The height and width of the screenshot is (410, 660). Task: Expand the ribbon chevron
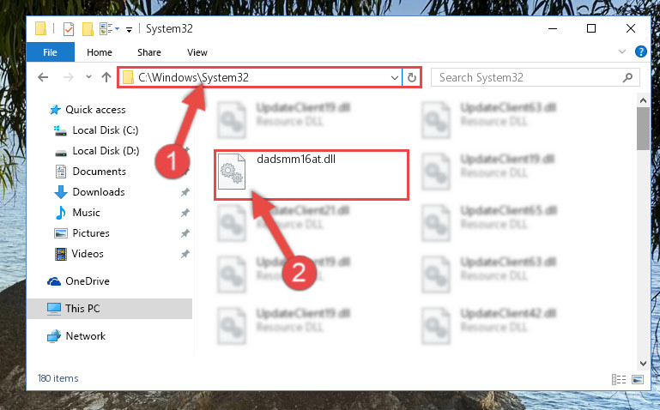(x=621, y=51)
